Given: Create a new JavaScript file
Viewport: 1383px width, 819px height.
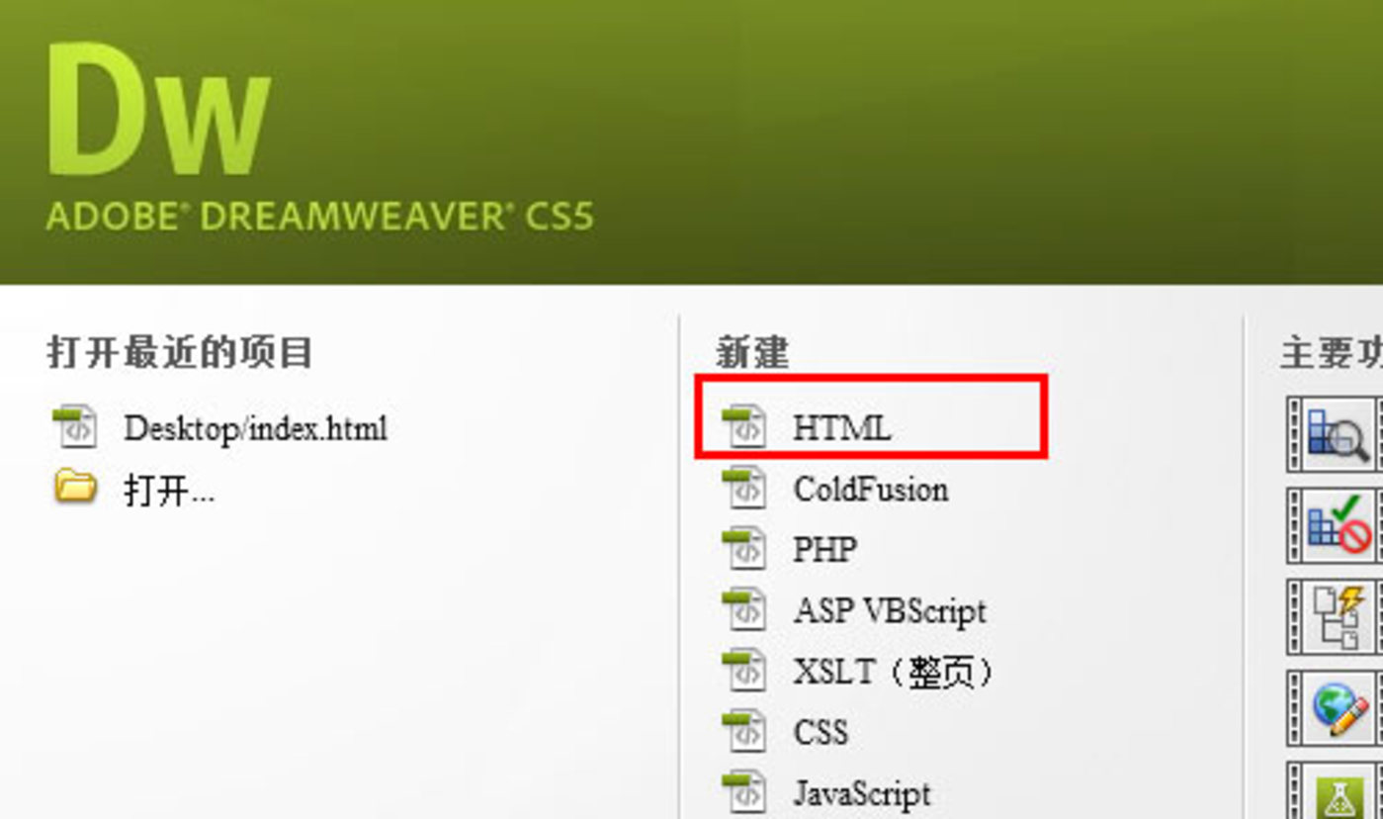Looking at the screenshot, I should click(x=825, y=793).
